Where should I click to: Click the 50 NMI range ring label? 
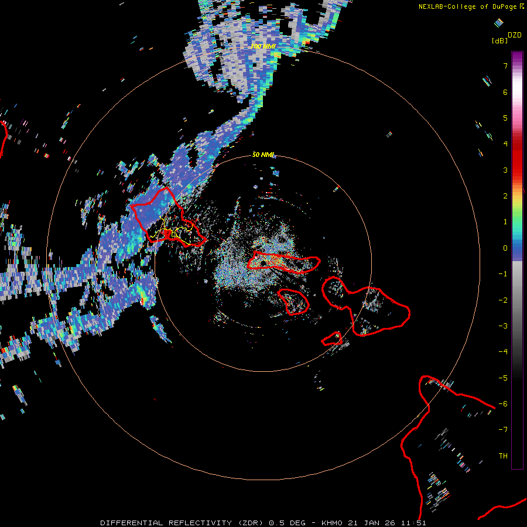pos(263,155)
